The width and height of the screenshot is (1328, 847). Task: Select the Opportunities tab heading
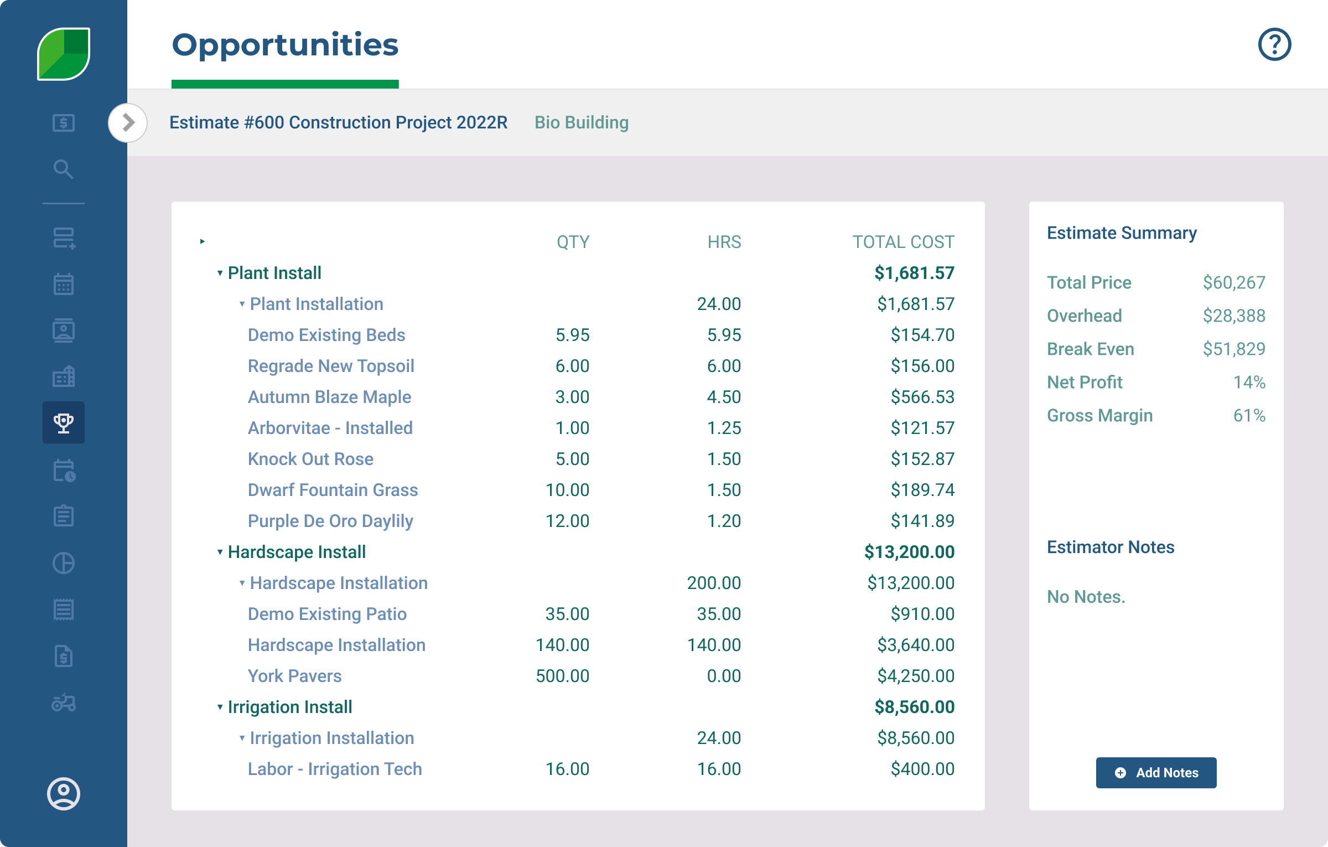(x=285, y=45)
